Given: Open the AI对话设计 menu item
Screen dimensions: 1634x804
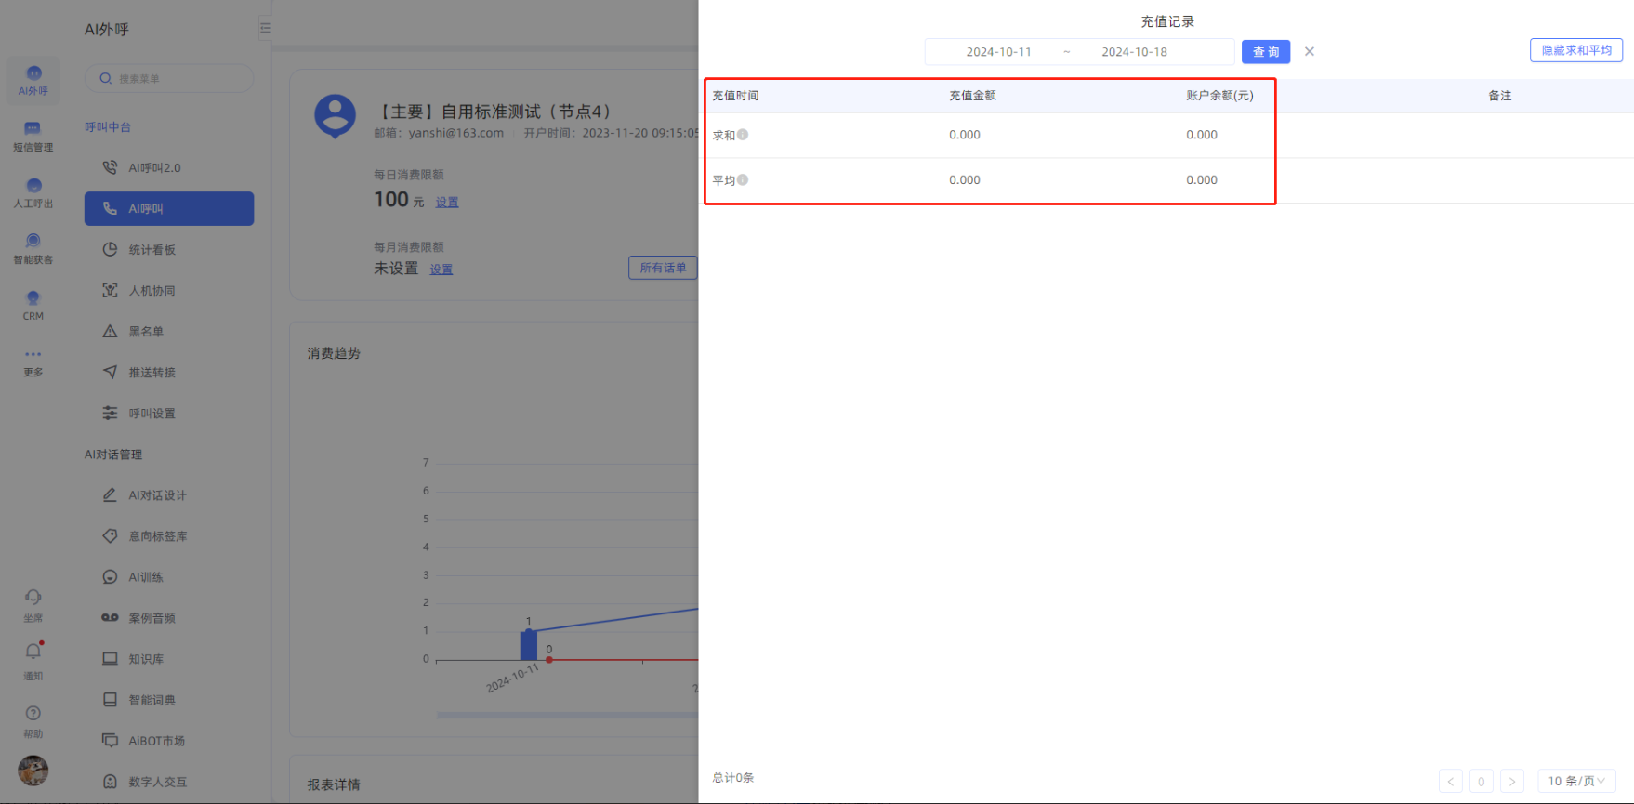Looking at the screenshot, I should point(157,495).
